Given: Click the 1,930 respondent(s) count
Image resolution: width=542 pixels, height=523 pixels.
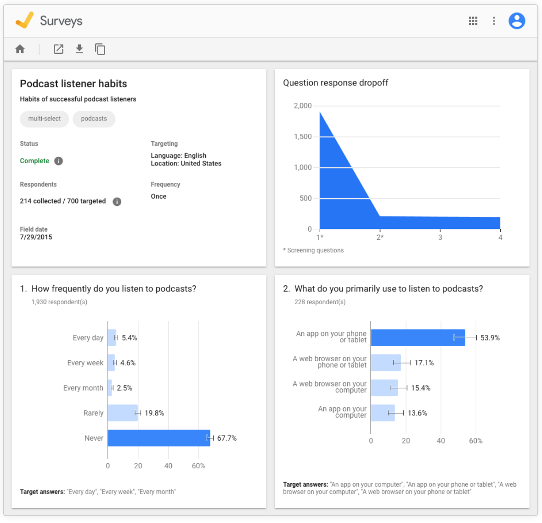Looking at the screenshot, I should pyautogui.click(x=59, y=302).
